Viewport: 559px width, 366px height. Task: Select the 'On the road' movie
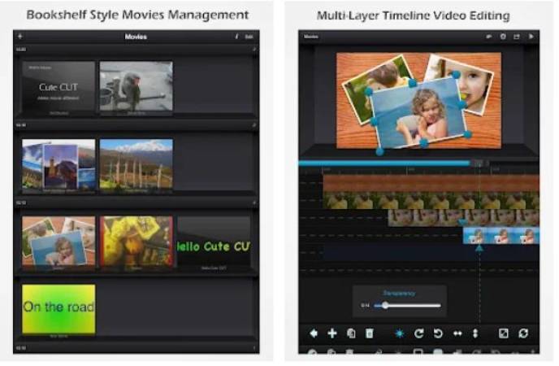[58, 309]
